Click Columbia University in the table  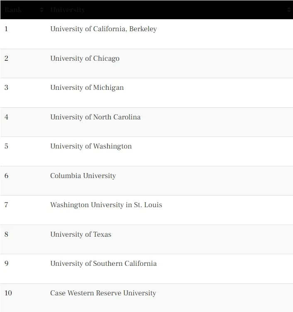(83, 176)
